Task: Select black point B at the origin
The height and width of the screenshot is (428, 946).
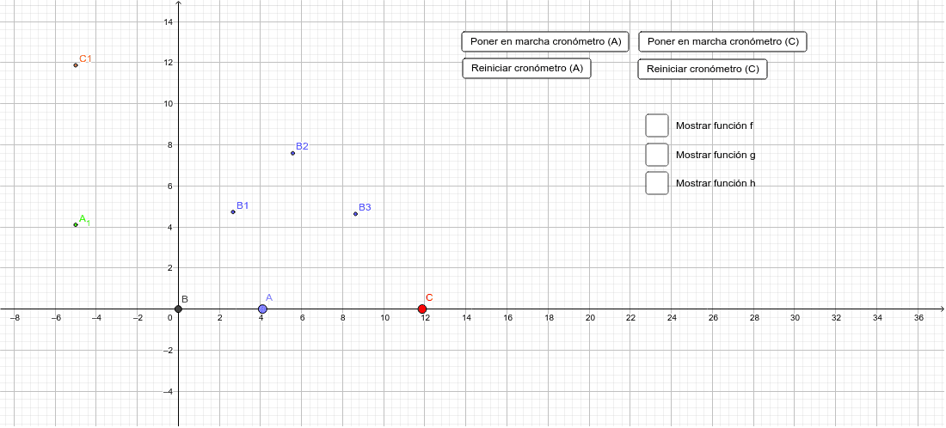Action: [x=178, y=309]
